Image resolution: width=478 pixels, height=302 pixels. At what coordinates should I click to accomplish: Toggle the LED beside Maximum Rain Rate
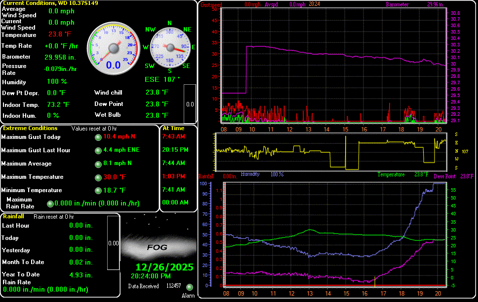tap(49, 203)
